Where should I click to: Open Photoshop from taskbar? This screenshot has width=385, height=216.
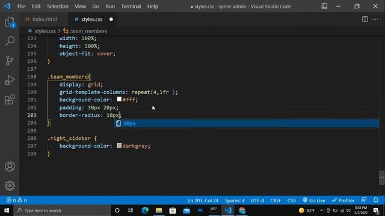tap(200, 211)
